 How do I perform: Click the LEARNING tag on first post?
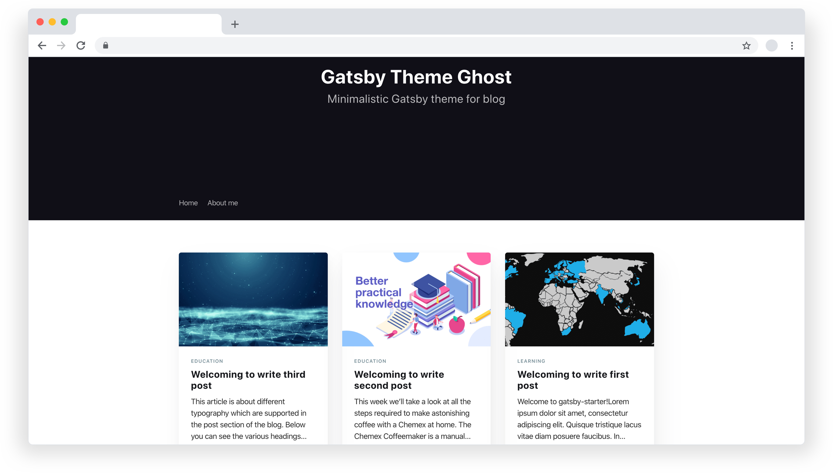click(531, 361)
